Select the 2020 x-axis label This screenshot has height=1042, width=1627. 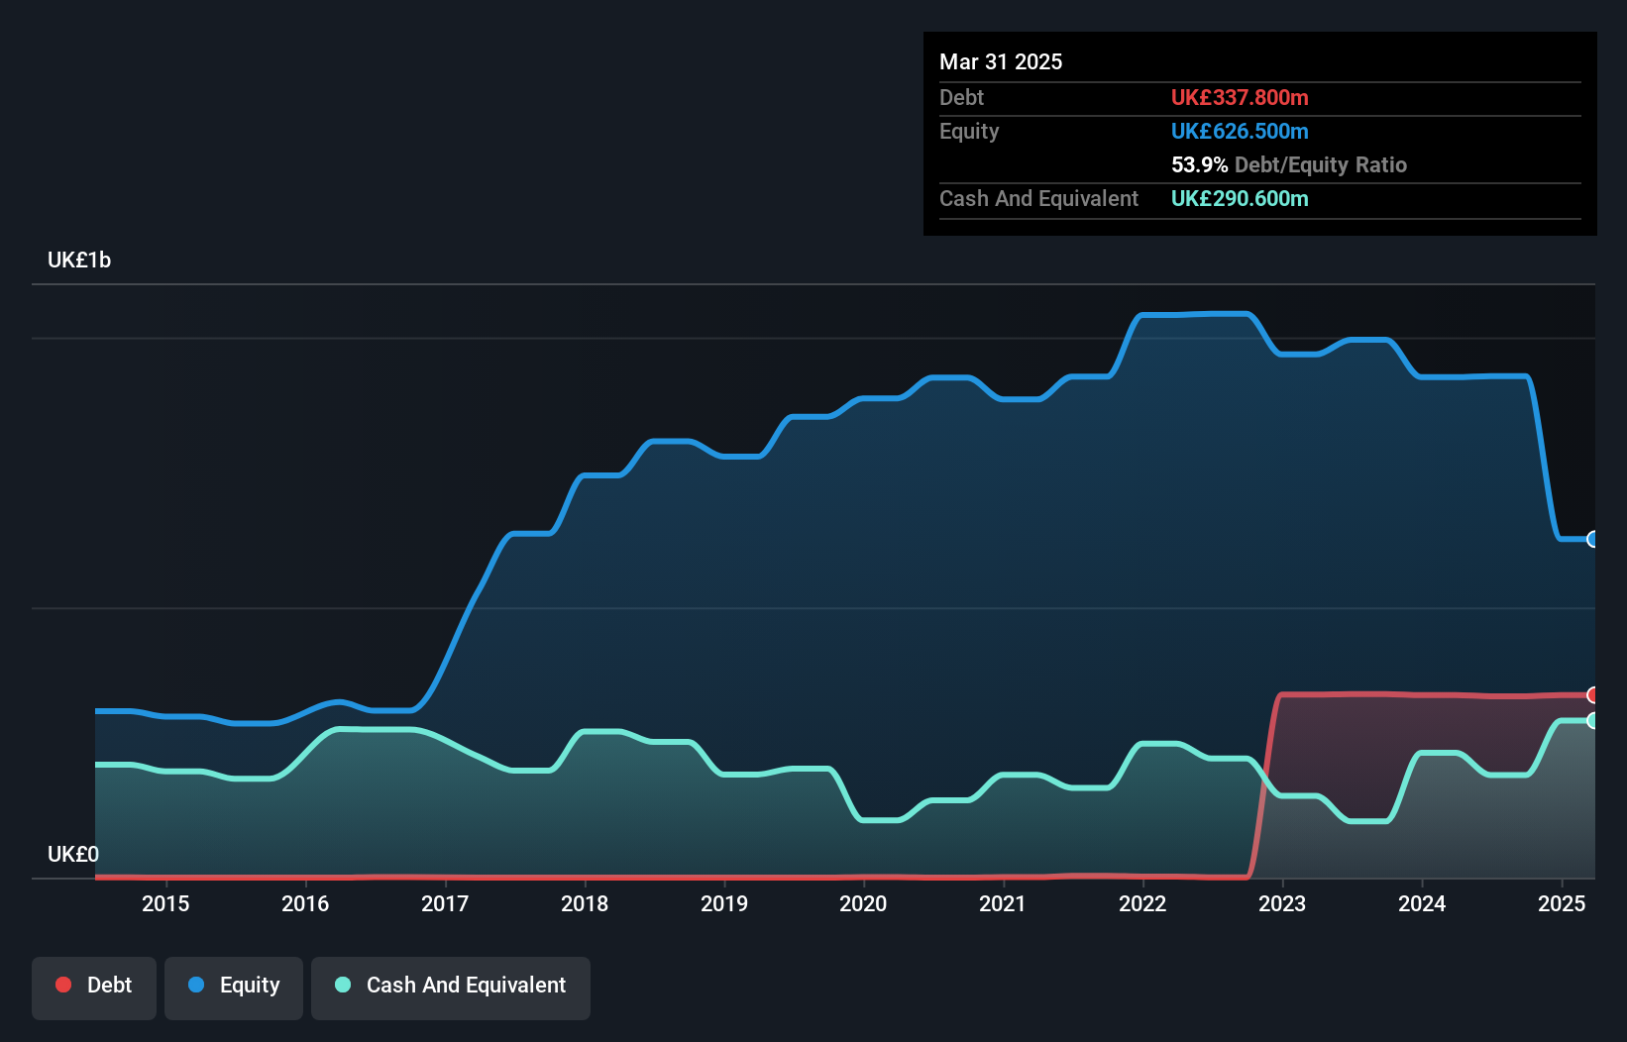point(863,903)
